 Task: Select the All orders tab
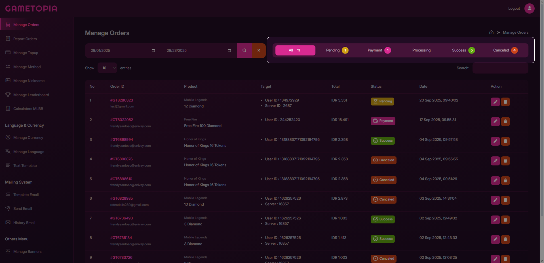click(295, 50)
